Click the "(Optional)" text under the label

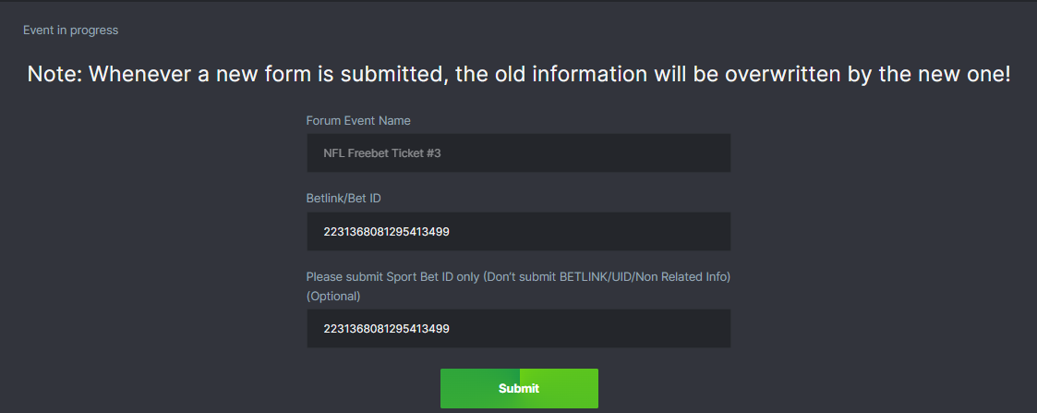click(333, 297)
